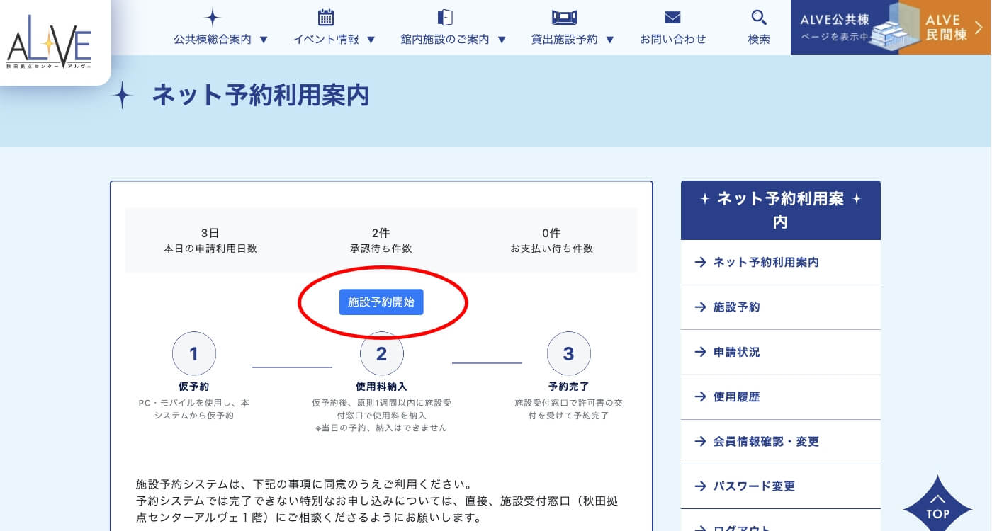The width and height of the screenshot is (992, 531).
Task: Click the door icon above 館内施設のご案内
Action: click(x=445, y=18)
